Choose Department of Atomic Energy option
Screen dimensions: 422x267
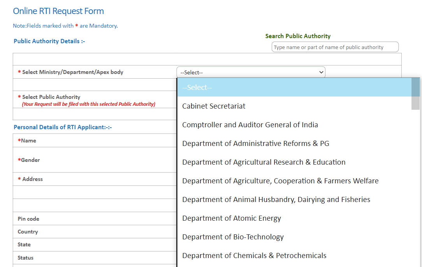click(x=231, y=218)
